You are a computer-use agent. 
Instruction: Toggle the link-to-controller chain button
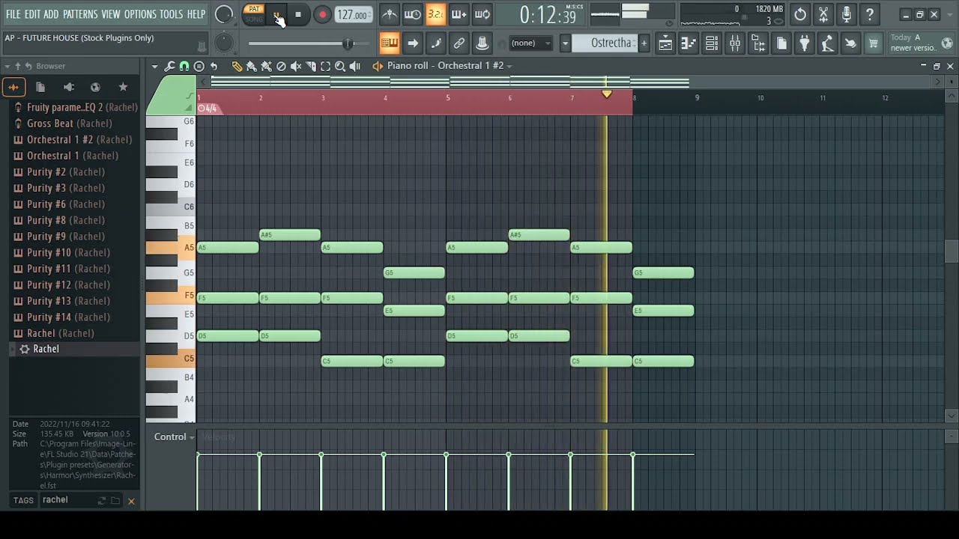coord(459,43)
